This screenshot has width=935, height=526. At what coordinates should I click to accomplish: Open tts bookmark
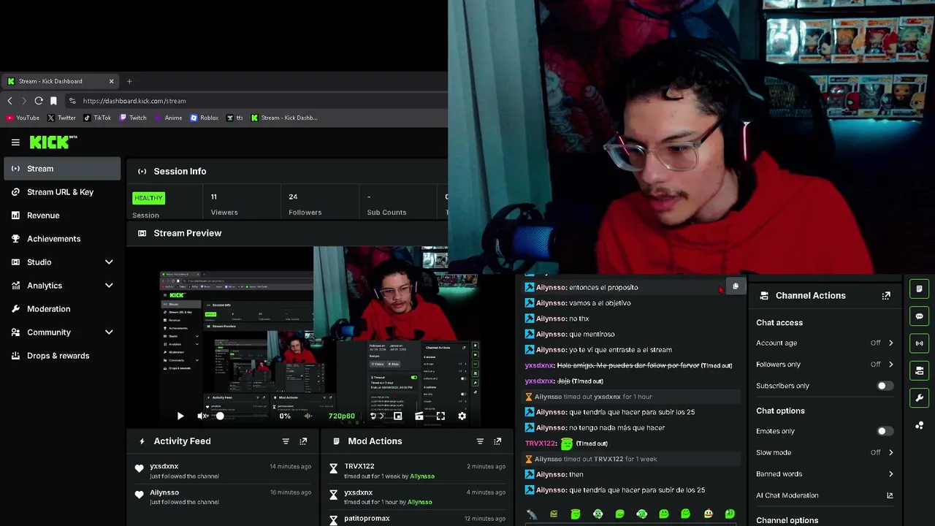pyautogui.click(x=234, y=118)
